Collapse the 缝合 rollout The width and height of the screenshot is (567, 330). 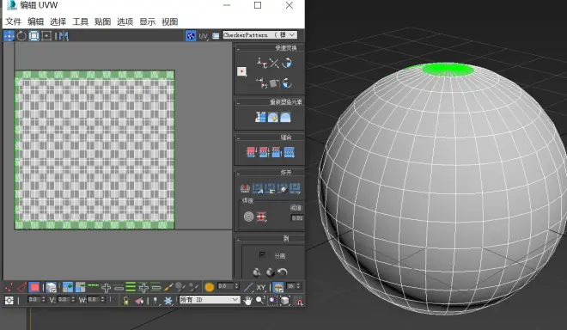pos(238,137)
